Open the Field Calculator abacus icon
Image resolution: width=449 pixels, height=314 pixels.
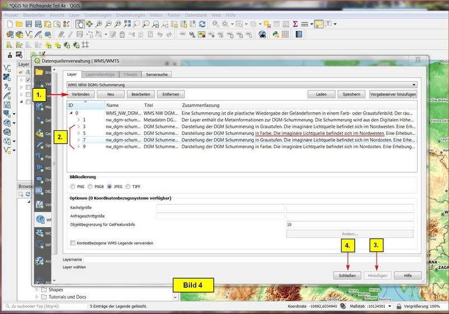286,24
